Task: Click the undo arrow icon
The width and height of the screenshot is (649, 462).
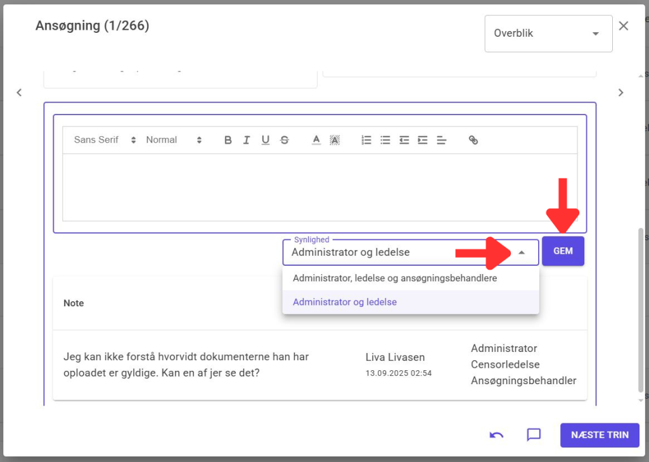Action: 497,435
